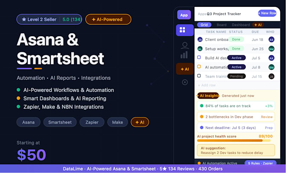Open the AI tab in tracker

click(258, 25)
